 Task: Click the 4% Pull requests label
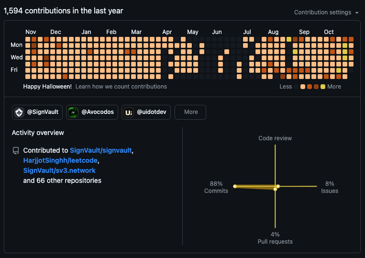click(275, 238)
